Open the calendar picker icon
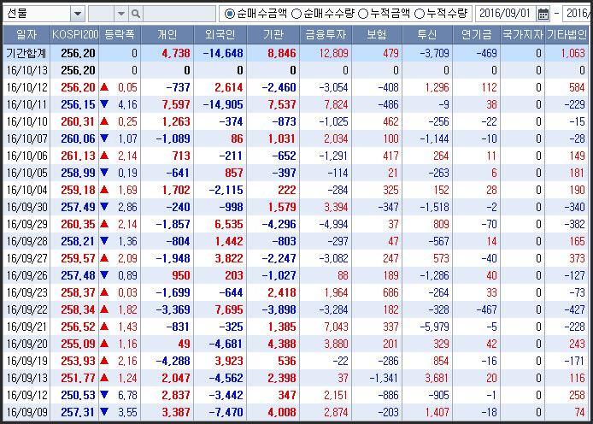 [x=543, y=15]
